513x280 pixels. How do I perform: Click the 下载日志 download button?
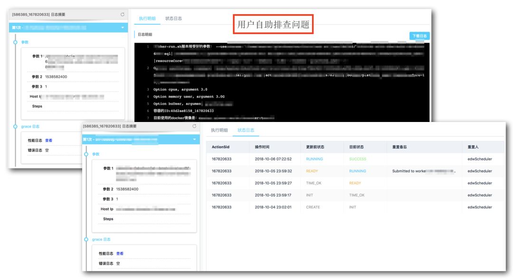point(419,36)
